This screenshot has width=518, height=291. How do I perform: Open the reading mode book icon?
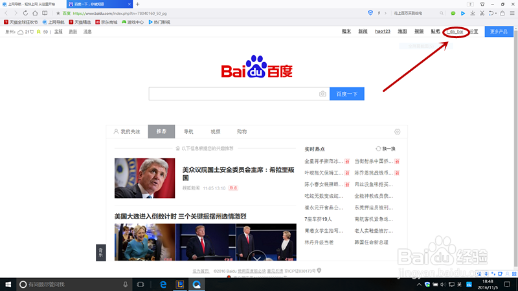[x=45, y=13]
